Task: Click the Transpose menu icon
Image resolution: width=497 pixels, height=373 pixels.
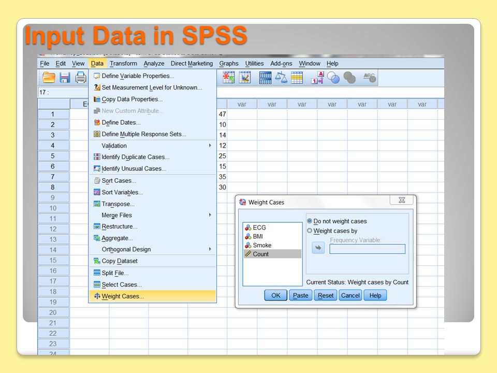Action: click(97, 204)
